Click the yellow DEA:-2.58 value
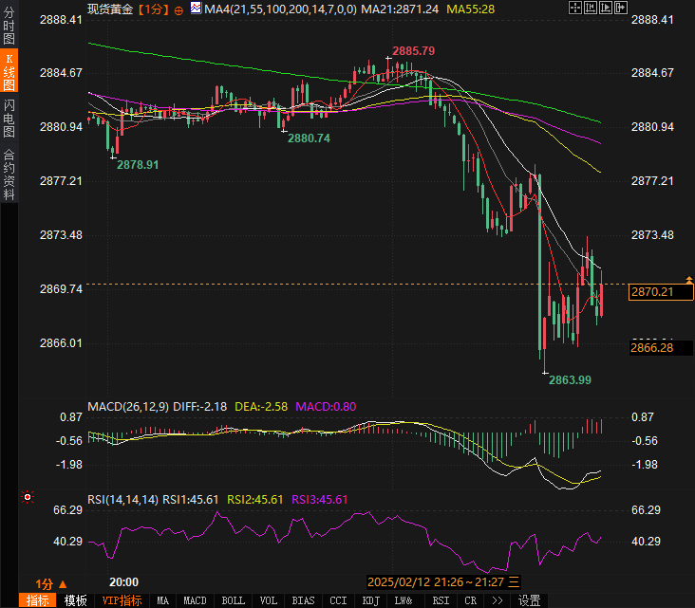Screen dimensions: 695x608 (x=261, y=407)
